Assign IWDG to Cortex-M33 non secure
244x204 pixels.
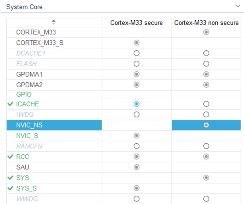(x=206, y=115)
